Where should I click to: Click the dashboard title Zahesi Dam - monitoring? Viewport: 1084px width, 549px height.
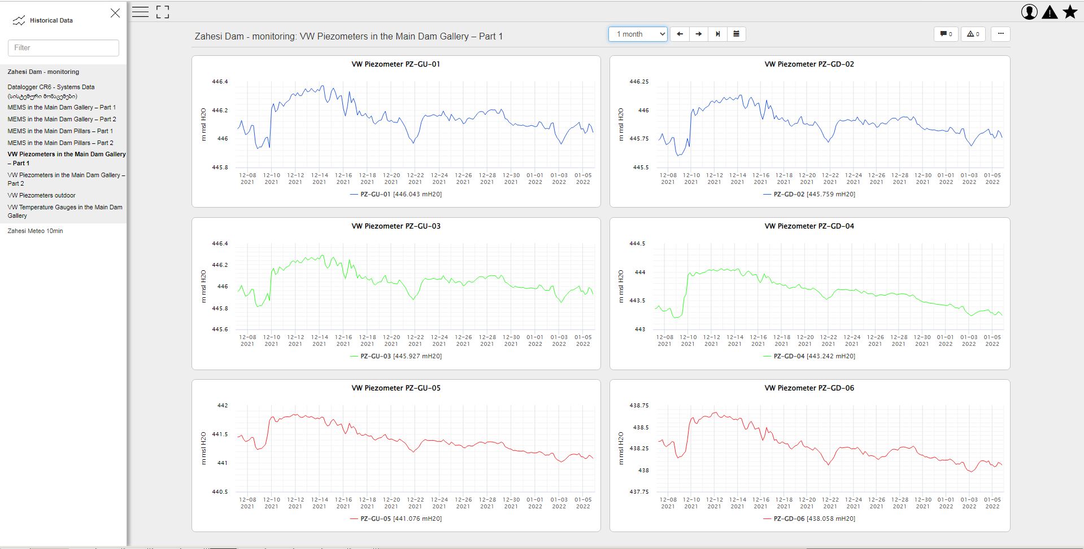(349, 36)
